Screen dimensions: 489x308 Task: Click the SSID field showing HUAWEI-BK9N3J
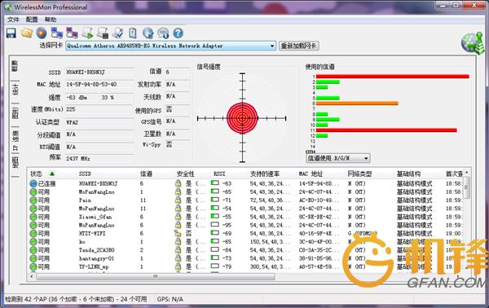click(x=99, y=72)
